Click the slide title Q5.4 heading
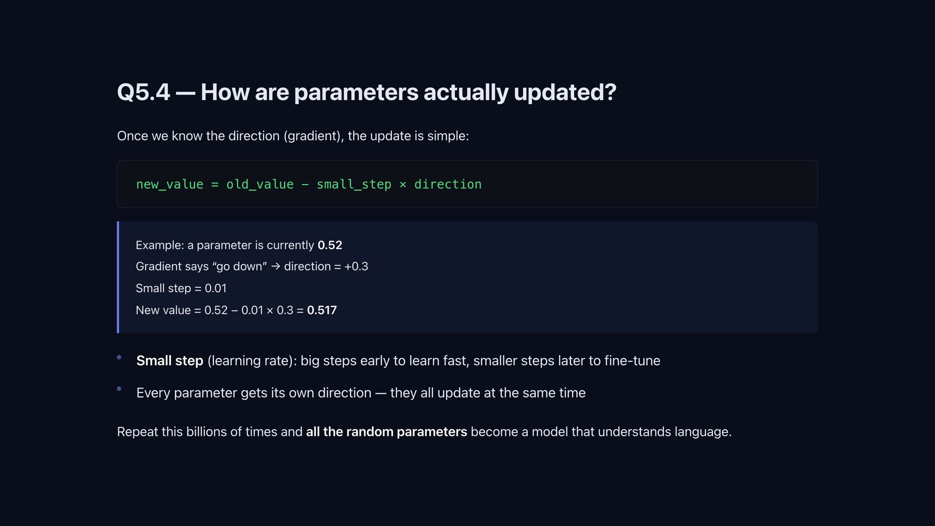The height and width of the screenshot is (526, 935). [367, 92]
